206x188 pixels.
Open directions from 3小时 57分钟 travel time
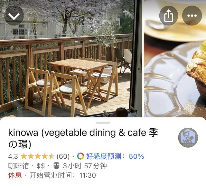85,166
